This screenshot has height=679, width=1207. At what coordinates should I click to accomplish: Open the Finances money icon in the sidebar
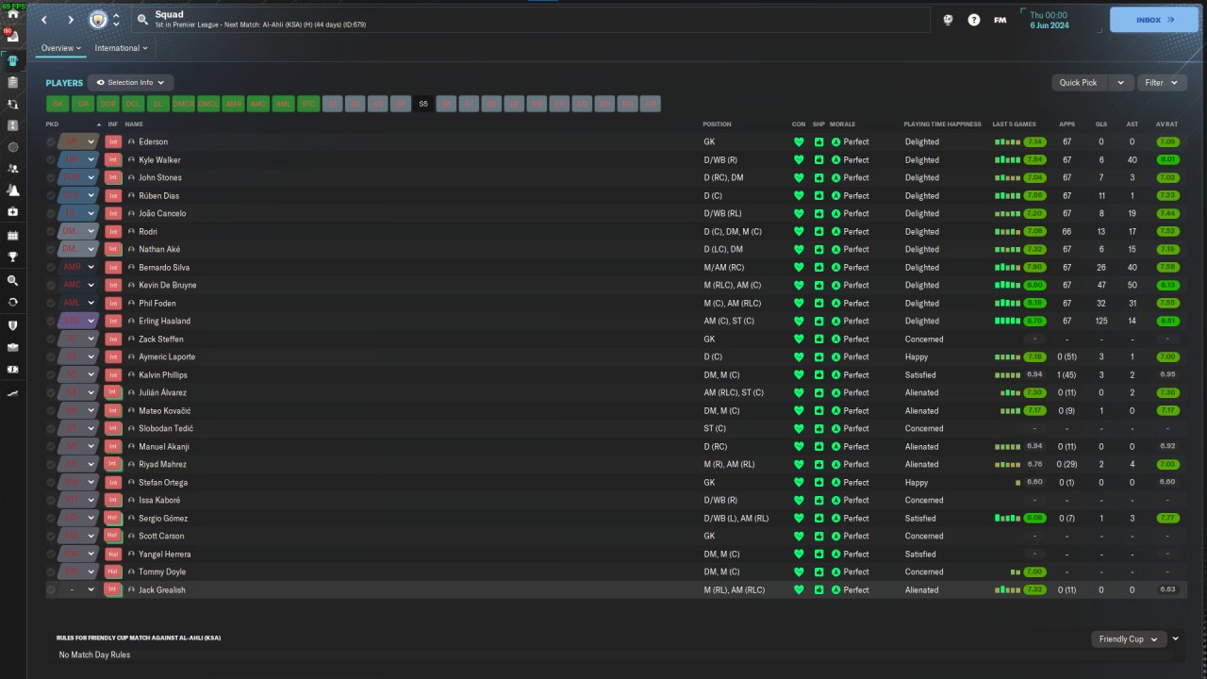pyautogui.click(x=13, y=369)
